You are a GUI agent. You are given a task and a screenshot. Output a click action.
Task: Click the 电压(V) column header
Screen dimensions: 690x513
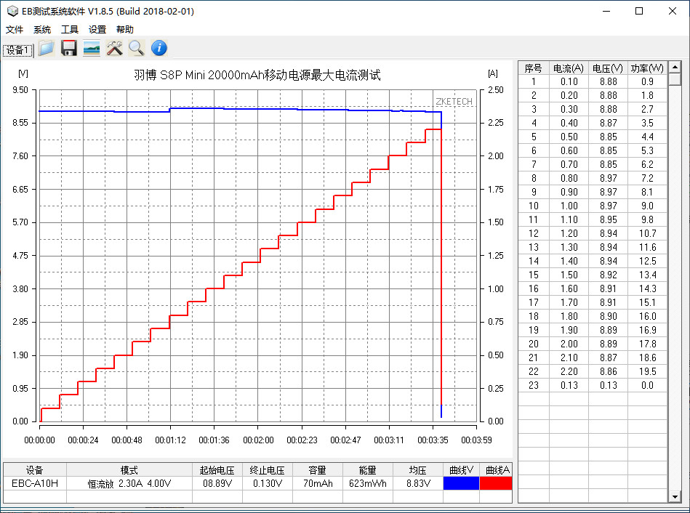coord(608,68)
